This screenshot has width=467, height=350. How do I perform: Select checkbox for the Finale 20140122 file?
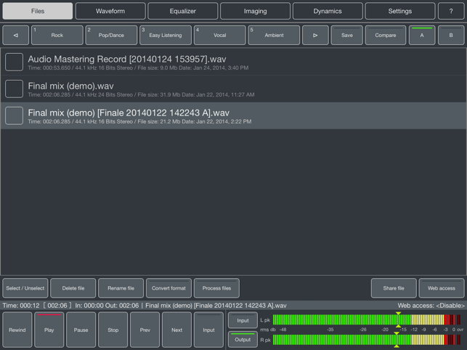tap(15, 115)
